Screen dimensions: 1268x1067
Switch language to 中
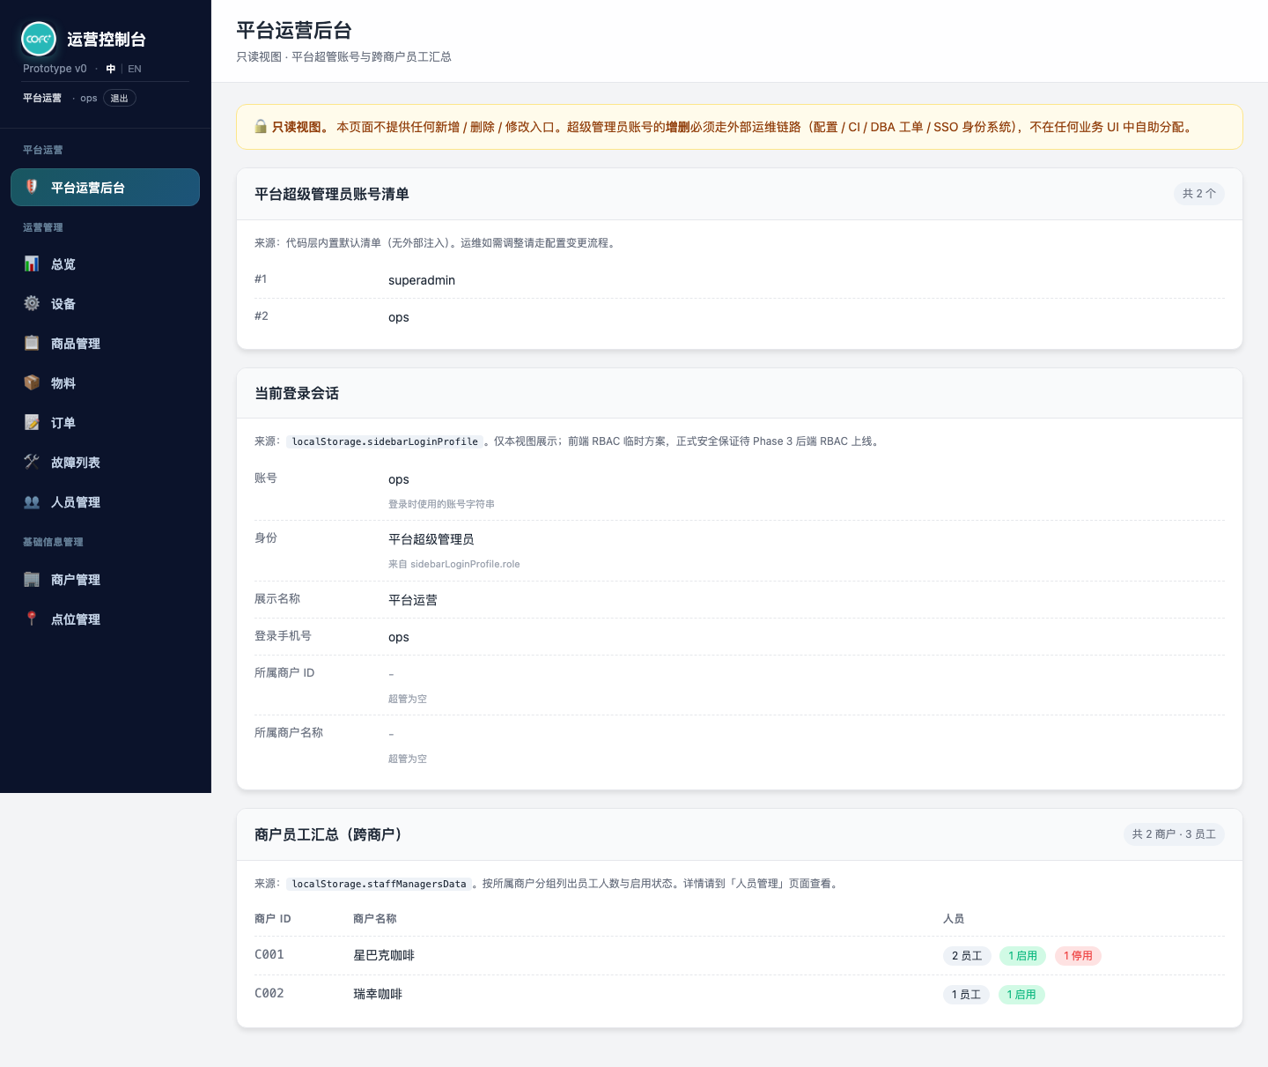(x=110, y=69)
